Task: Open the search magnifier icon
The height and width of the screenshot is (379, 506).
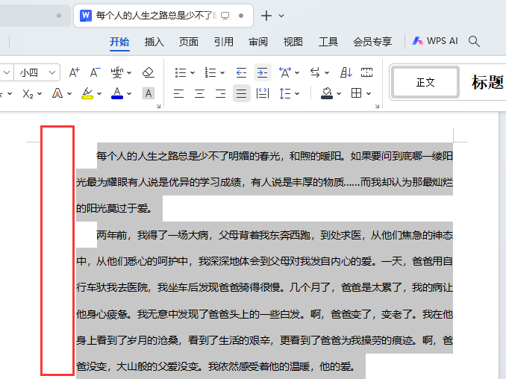Action: click(474, 41)
